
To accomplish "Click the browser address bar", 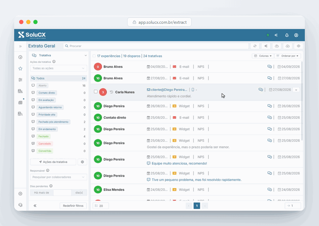I will click(159, 22).
